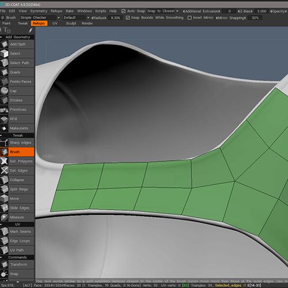Edit the Z-Bias value 3.000 field
This screenshot has width=288, height=288.
[262, 11]
